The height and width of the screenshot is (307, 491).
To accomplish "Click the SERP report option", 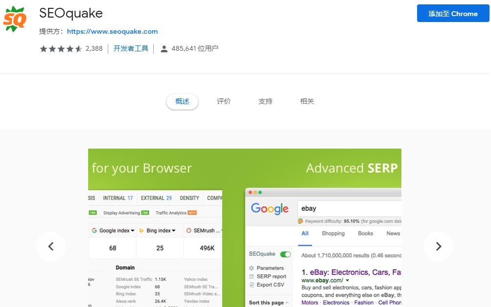I will pyautogui.click(x=271, y=276).
